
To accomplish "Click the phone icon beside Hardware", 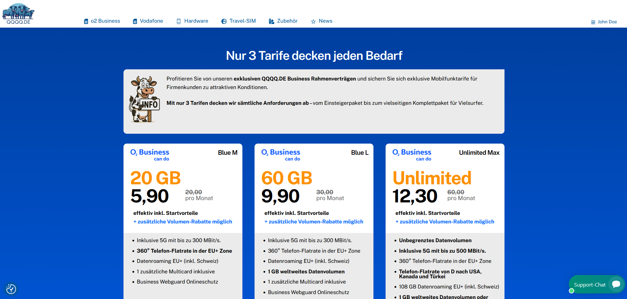I will 179,21.
